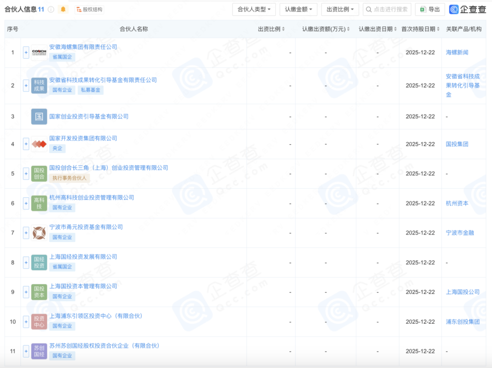The width and height of the screenshot is (492, 368).
Task: Open the 出资比例 filter dropdown
Action: pos(340,9)
